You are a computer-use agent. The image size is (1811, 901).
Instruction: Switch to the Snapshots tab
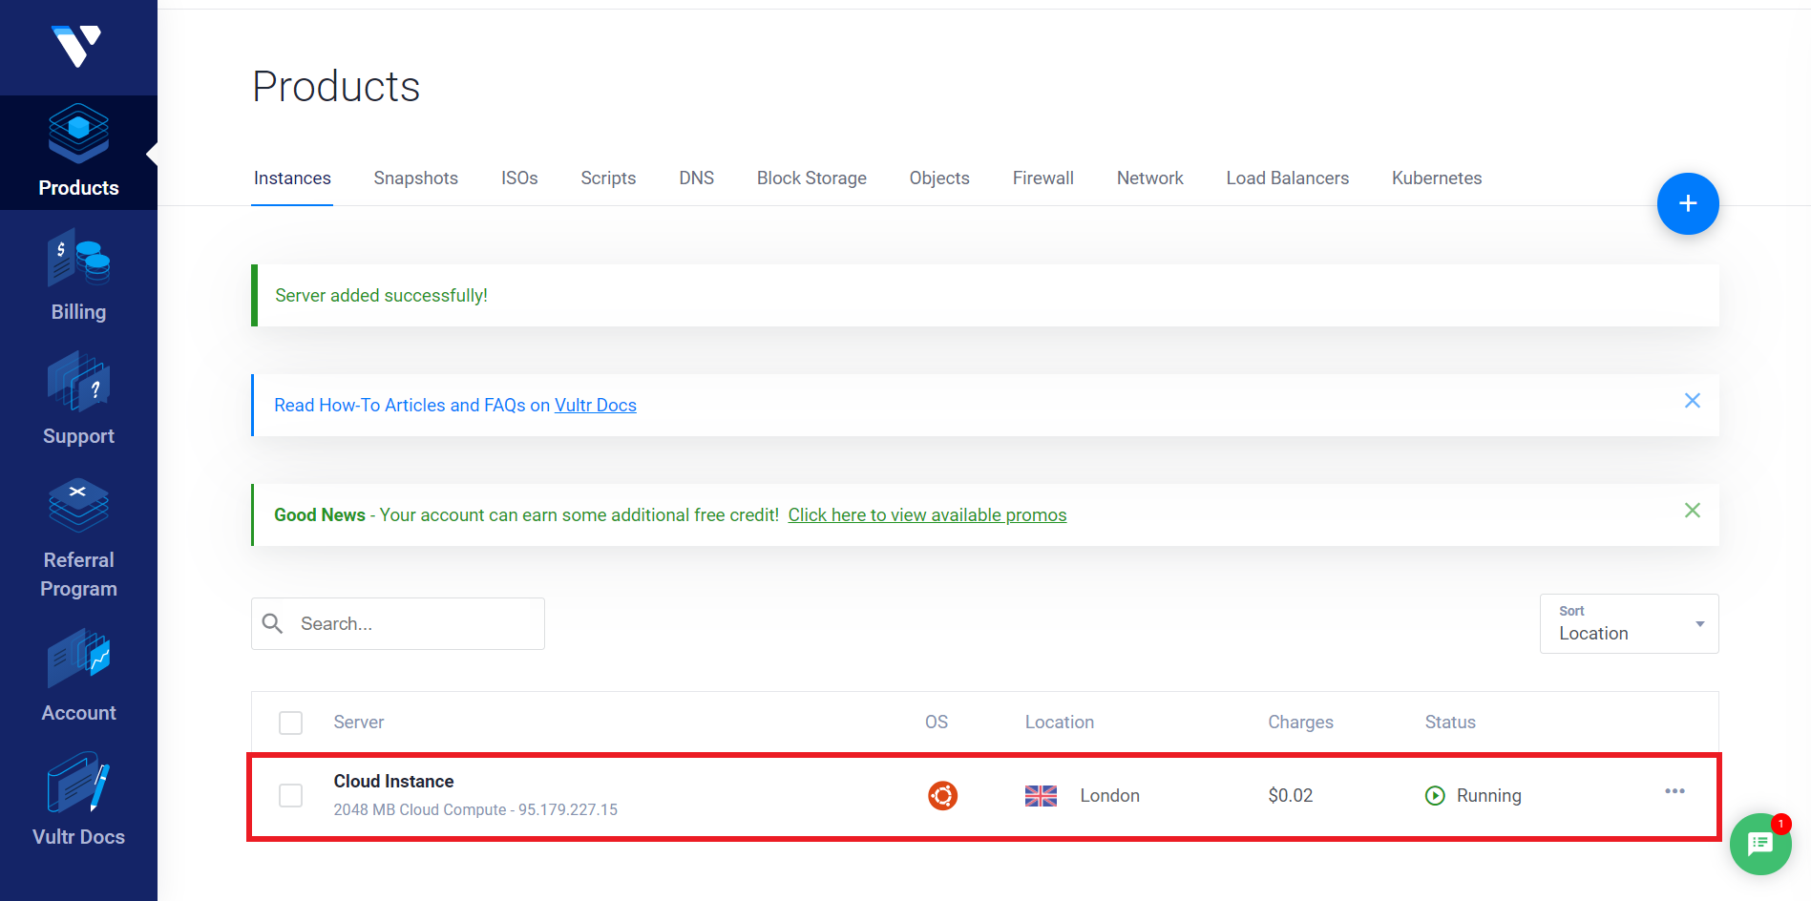[x=415, y=178]
